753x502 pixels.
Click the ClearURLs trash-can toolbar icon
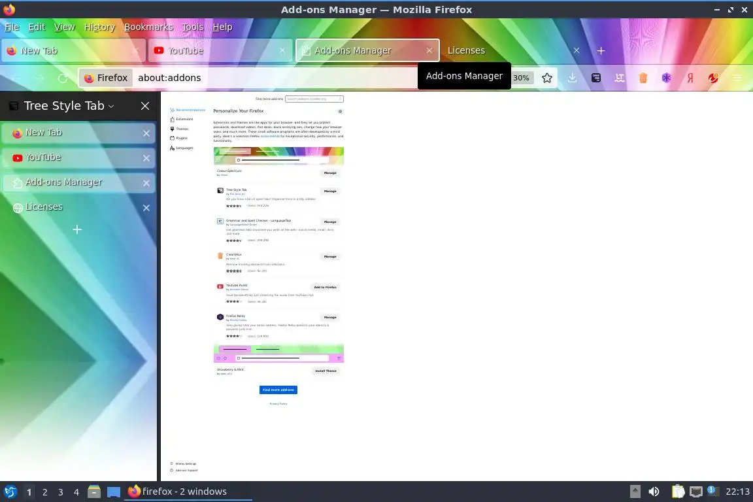pyautogui.click(x=643, y=78)
